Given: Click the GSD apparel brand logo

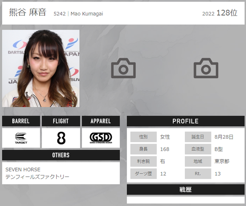Looking at the screenshot, I should pyautogui.click(x=101, y=138).
